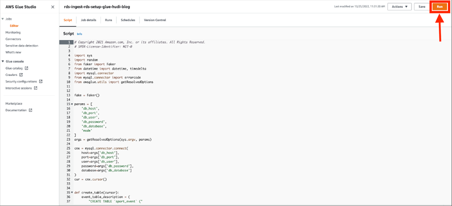452x206 pixels.
Task: Open What's new link
Action: point(13,52)
